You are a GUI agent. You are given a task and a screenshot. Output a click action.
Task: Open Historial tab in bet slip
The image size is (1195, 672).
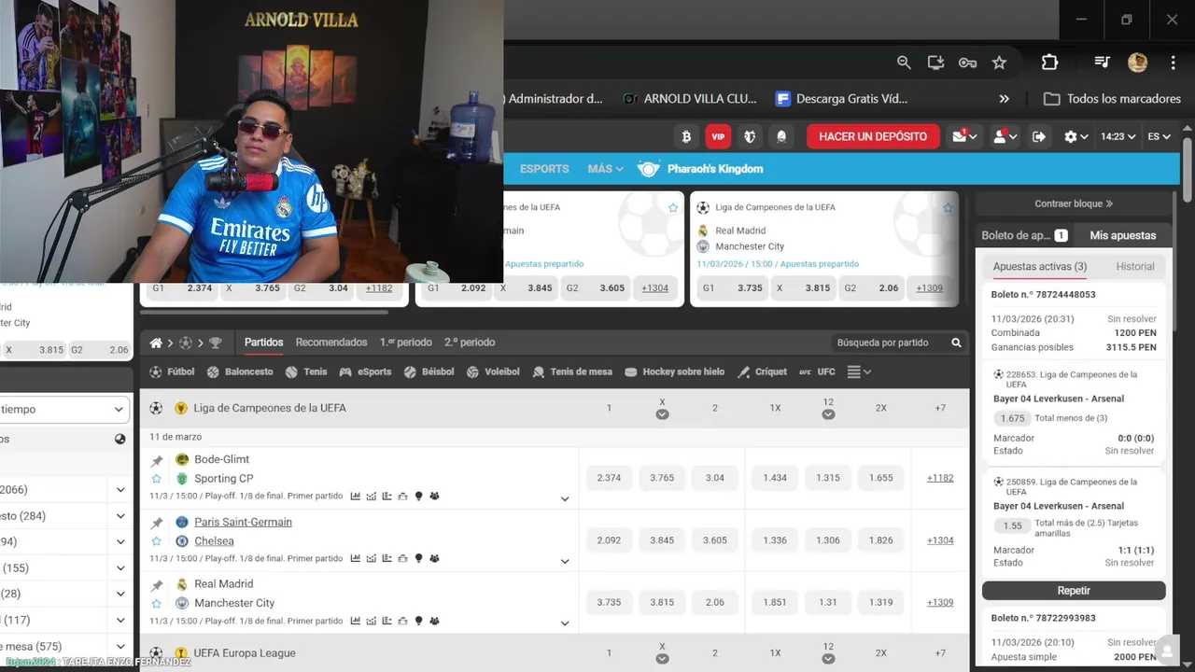pos(1135,267)
